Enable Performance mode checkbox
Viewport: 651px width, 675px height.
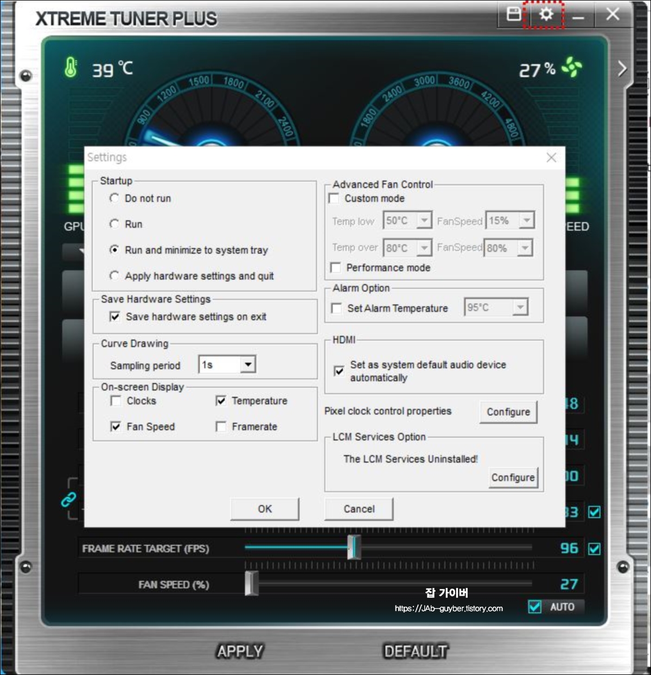(336, 268)
